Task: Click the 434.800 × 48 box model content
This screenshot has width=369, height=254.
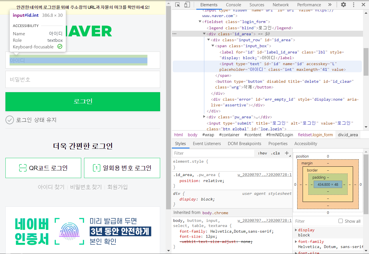Action: point(328,184)
